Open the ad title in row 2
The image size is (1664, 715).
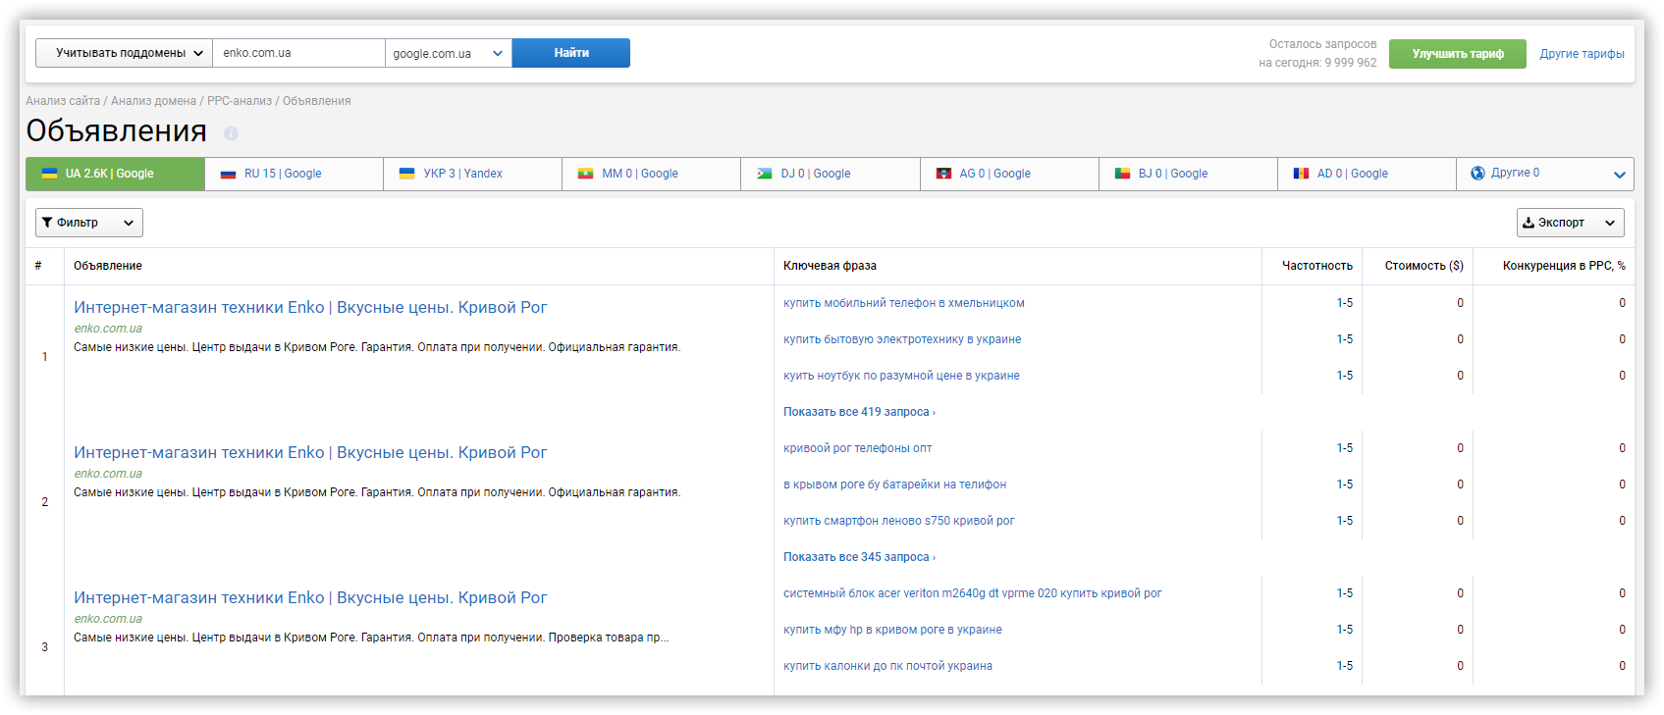pyautogui.click(x=310, y=452)
